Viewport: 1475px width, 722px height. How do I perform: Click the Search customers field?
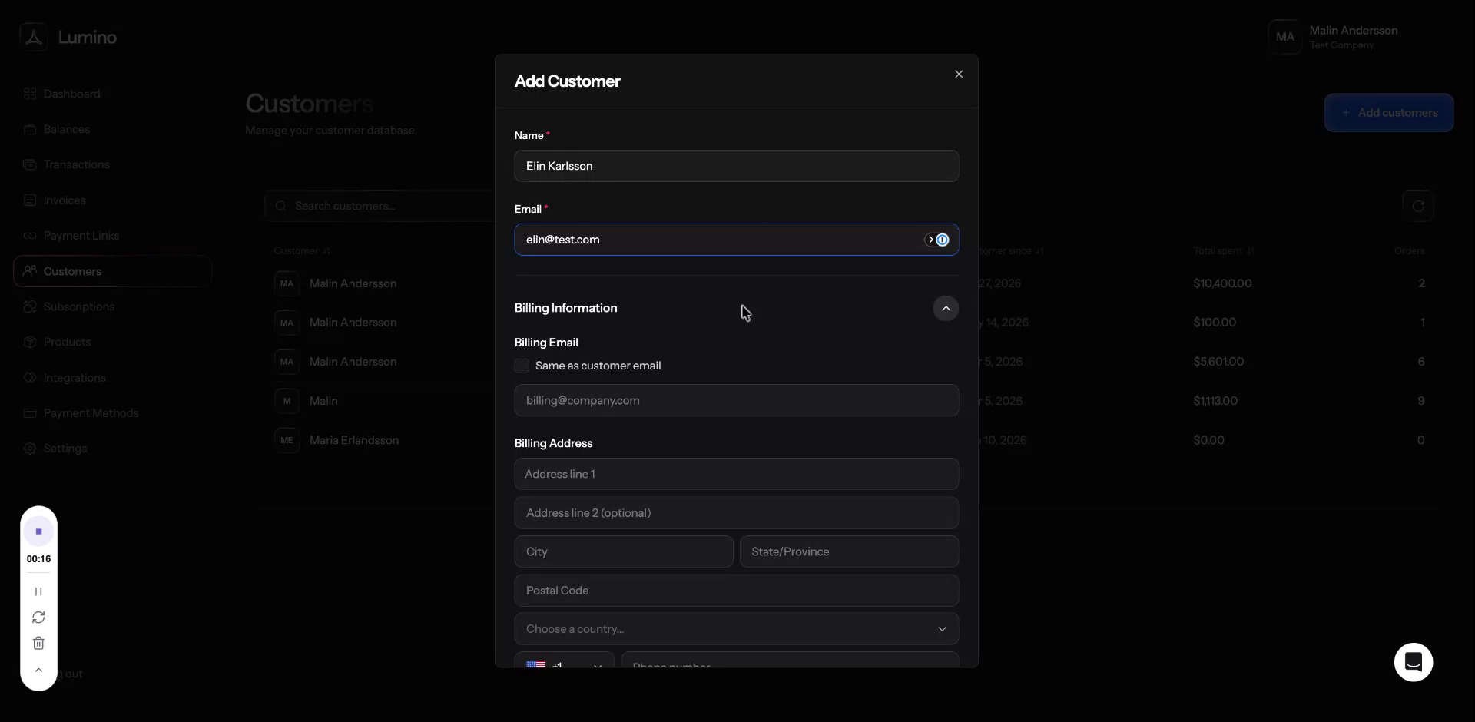pos(380,206)
